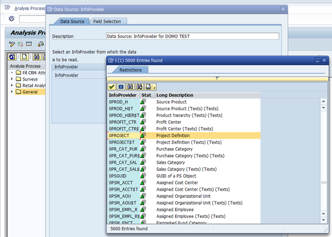Screen dimensions: 332x237
Task: Expand the Retail Analytics folder
Action: click(12, 85)
